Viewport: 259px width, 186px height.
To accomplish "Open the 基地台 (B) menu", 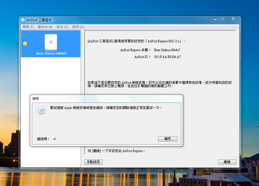I will pyautogui.click(x=45, y=27).
